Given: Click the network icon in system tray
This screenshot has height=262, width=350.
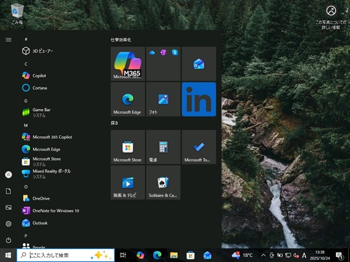Looking at the screenshot, I should tap(288, 255).
